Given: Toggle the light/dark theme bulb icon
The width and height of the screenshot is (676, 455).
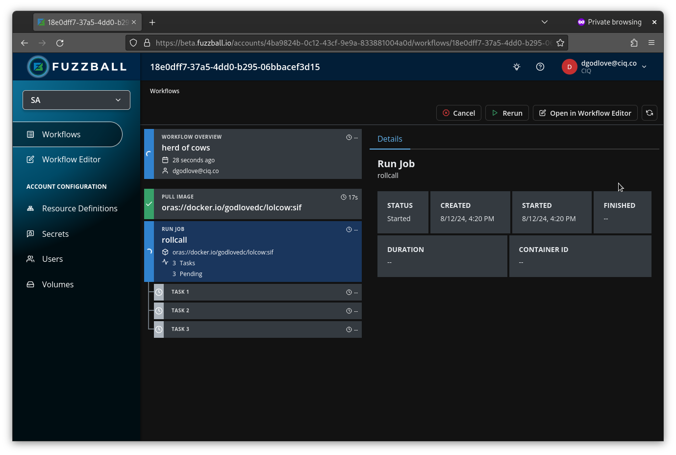Looking at the screenshot, I should pyautogui.click(x=517, y=67).
